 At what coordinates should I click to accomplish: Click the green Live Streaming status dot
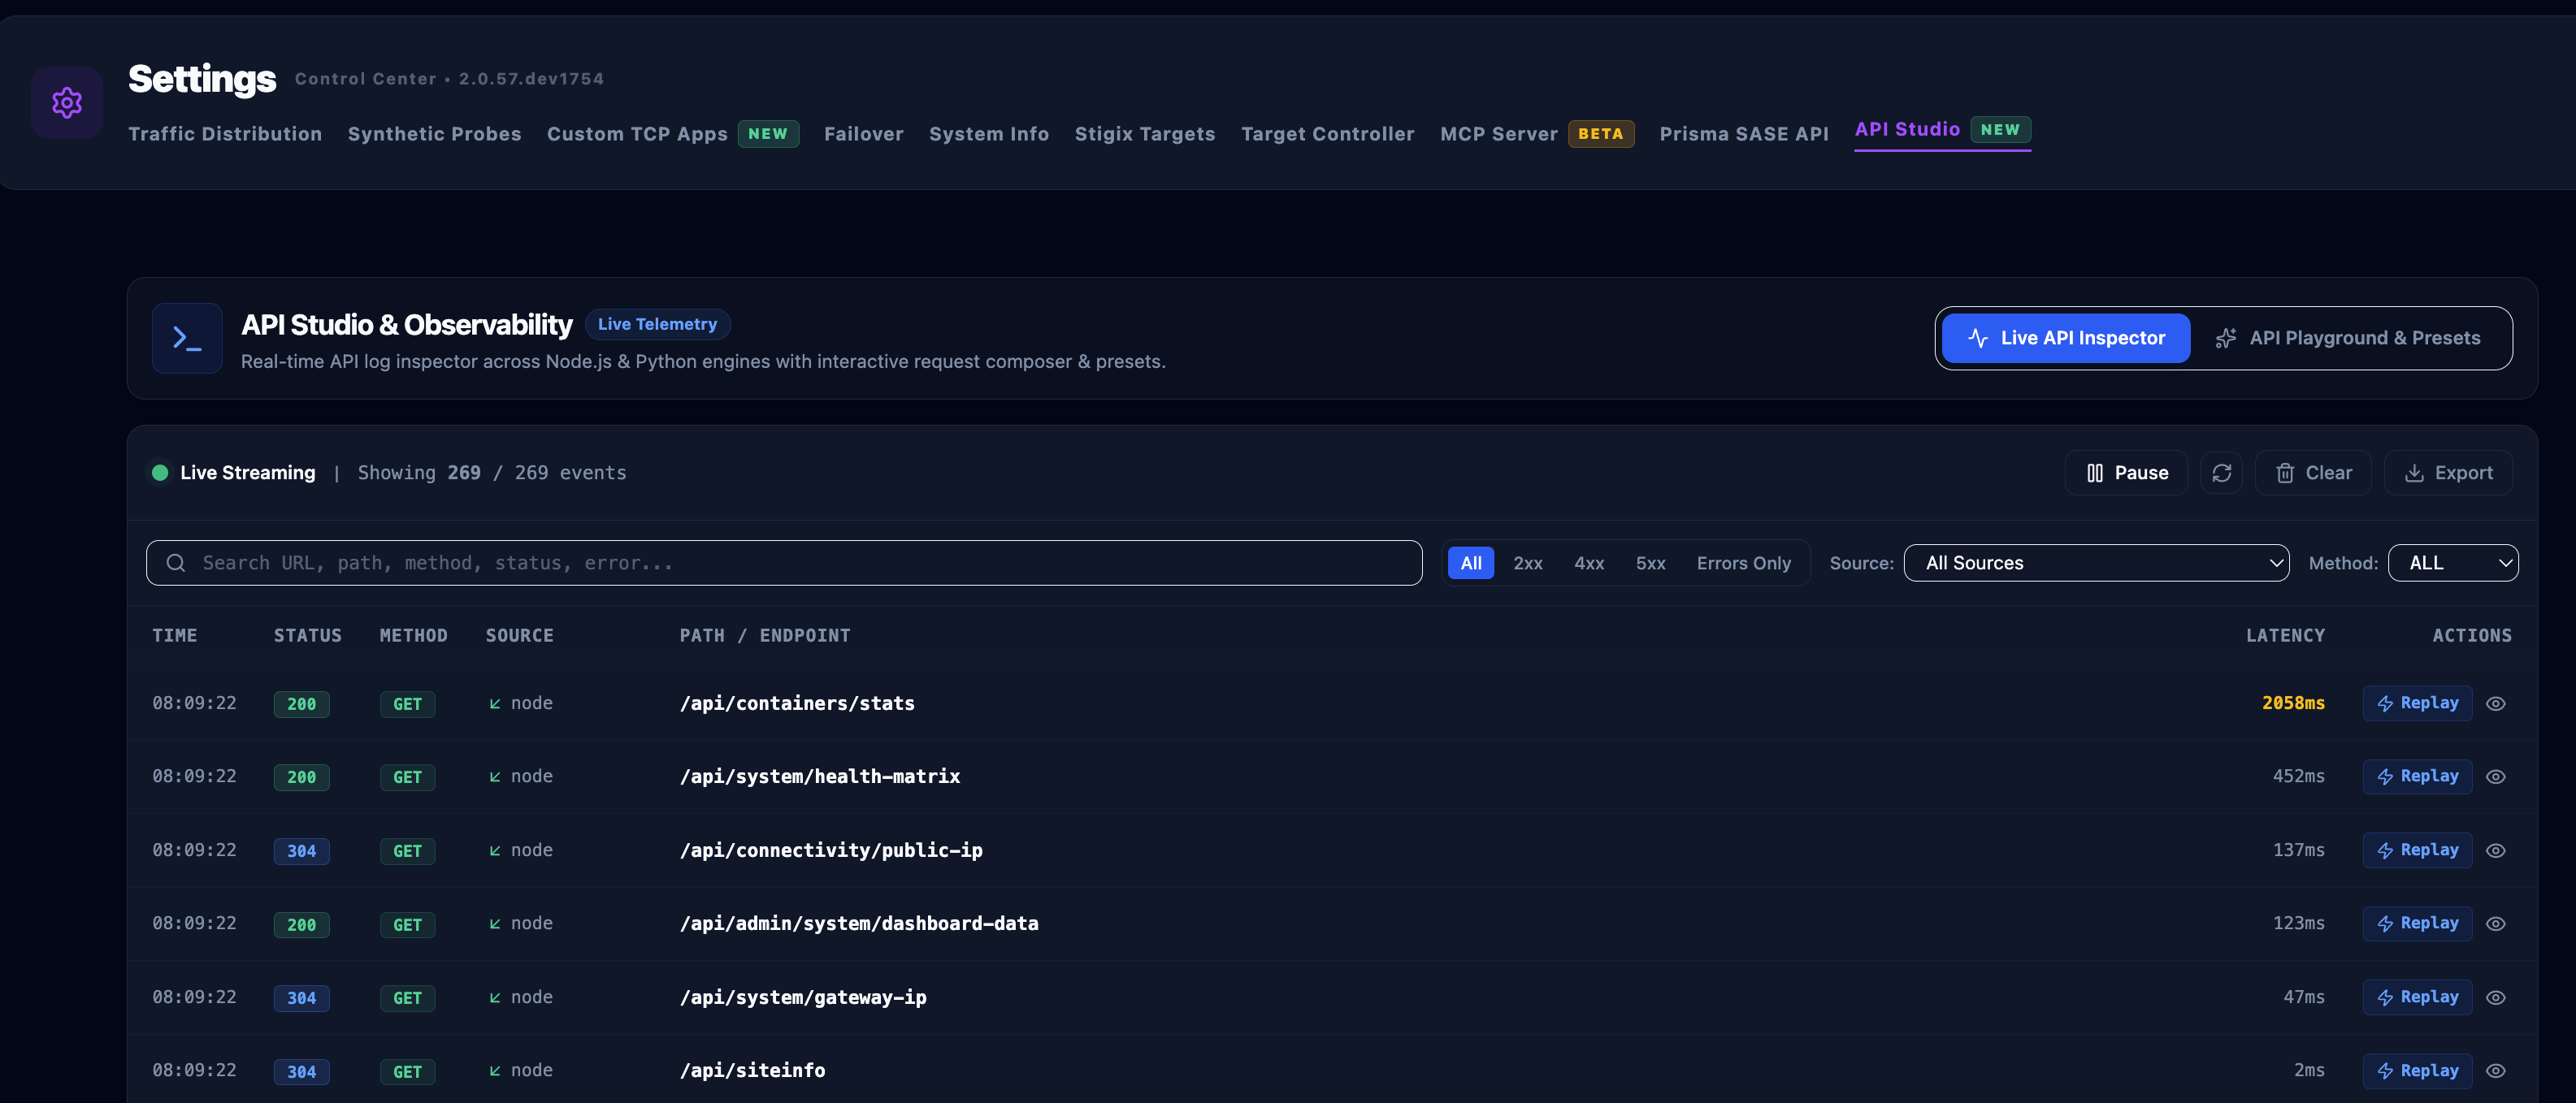point(160,473)
